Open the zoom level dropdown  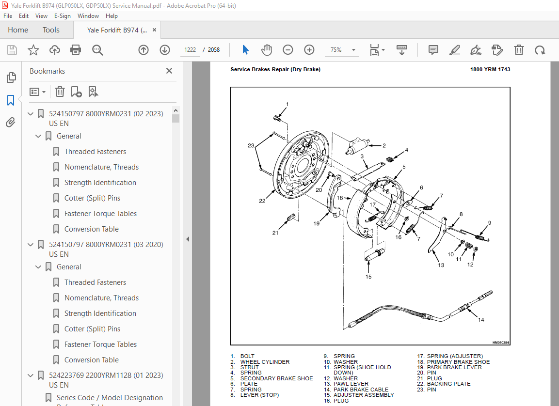point(353,50)
